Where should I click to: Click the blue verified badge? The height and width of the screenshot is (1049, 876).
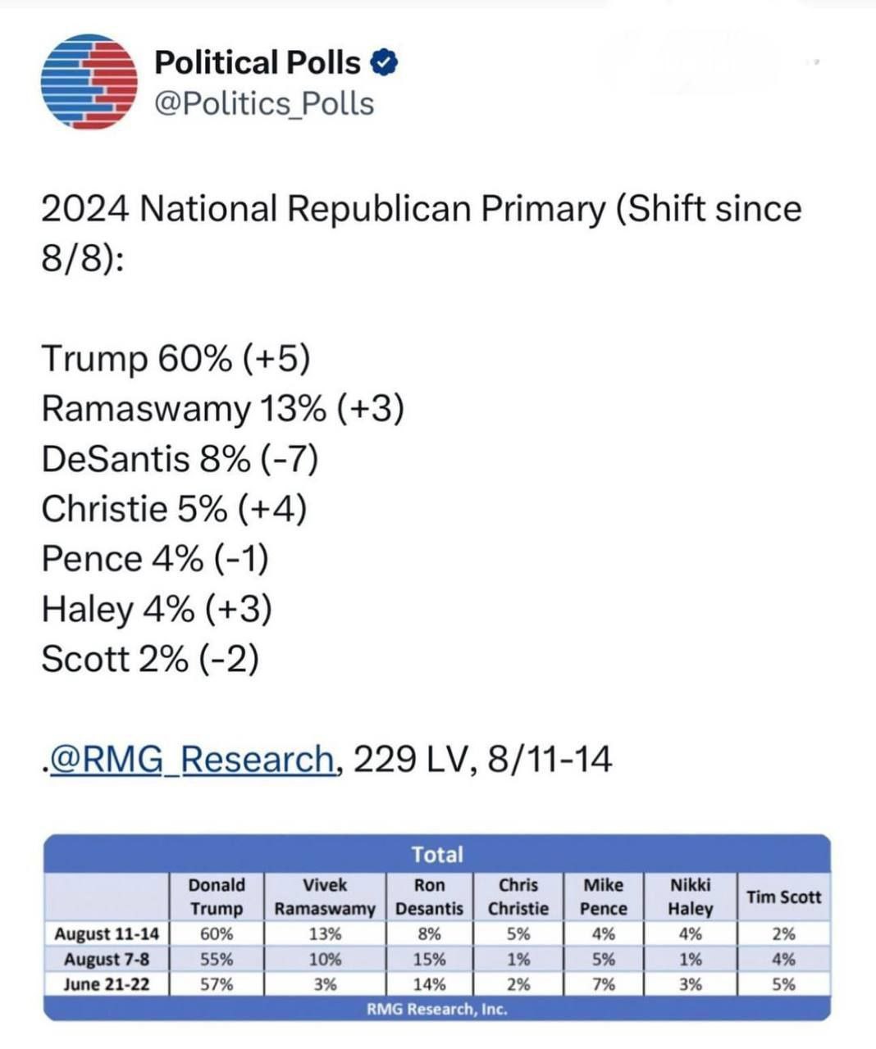(x=384, y=62)
